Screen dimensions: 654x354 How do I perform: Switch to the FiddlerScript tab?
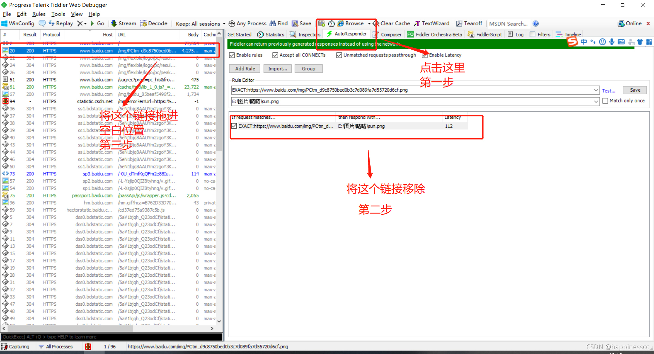[485, 34]
